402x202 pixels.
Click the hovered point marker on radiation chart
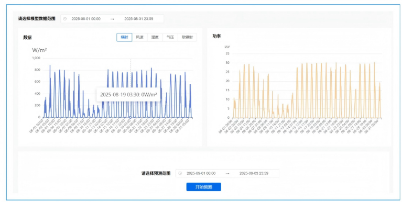[x=130, y=118]
